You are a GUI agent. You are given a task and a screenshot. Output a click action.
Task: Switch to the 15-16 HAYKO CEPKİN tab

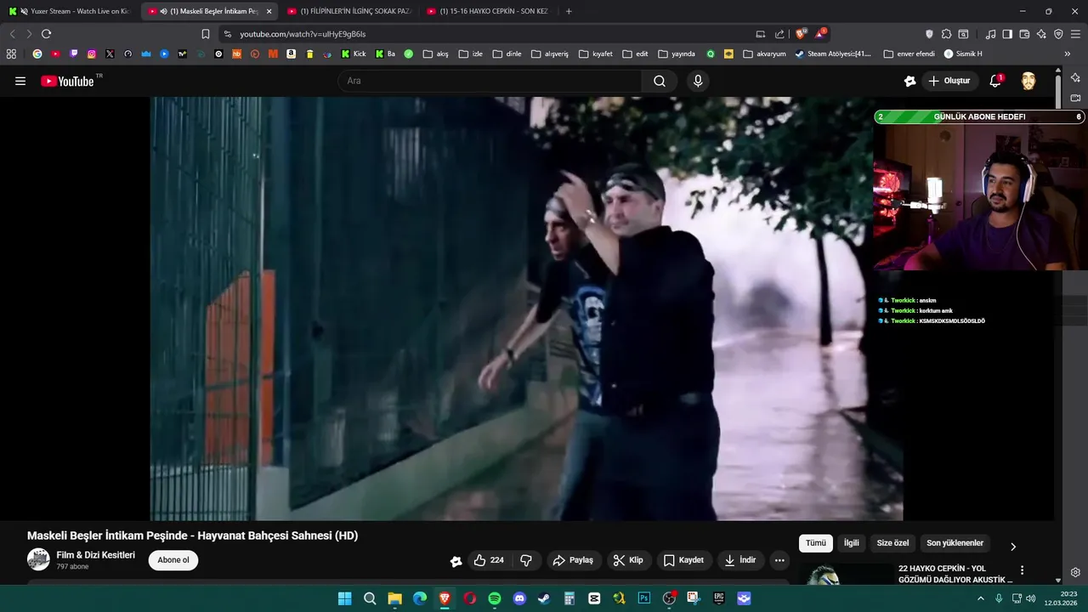point(489,11)
